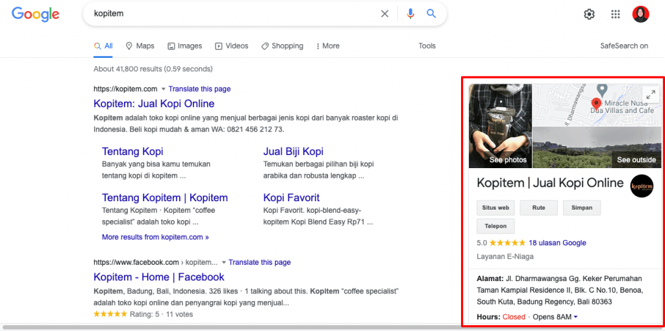Screen dimensions: 665x331
Task: Open dropdown arrow beside kopitem.com URL
Action: (164, 89)
